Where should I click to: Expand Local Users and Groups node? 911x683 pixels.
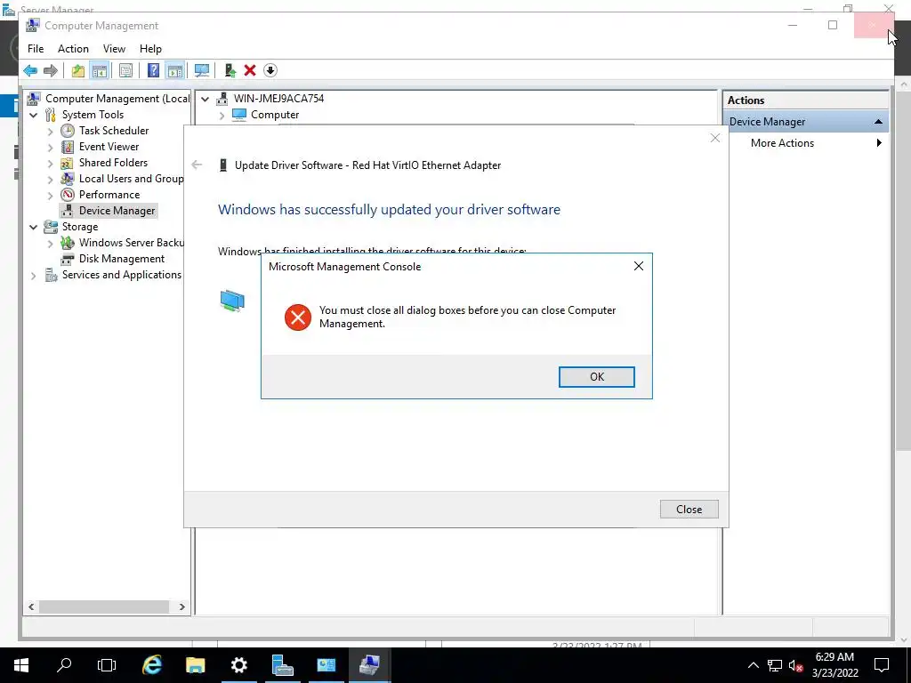pos(51,179)
